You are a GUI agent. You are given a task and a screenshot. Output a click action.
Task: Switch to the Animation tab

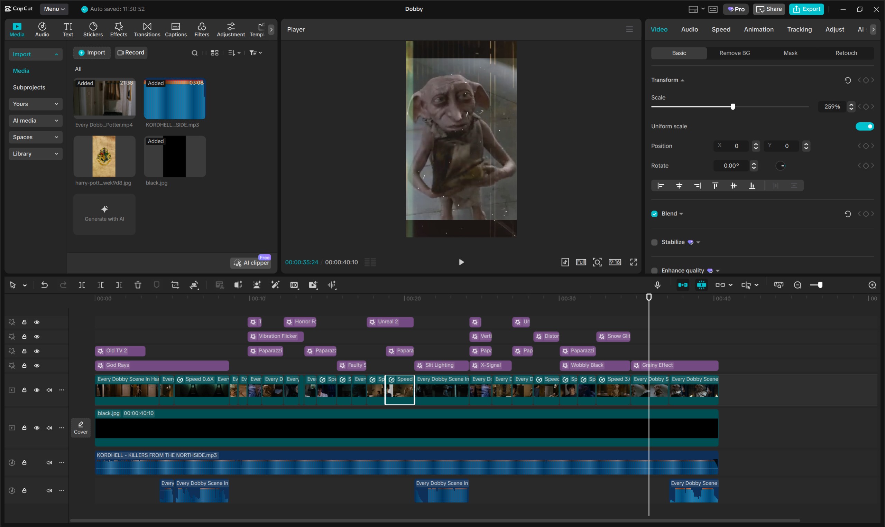(x=758, y=29)
